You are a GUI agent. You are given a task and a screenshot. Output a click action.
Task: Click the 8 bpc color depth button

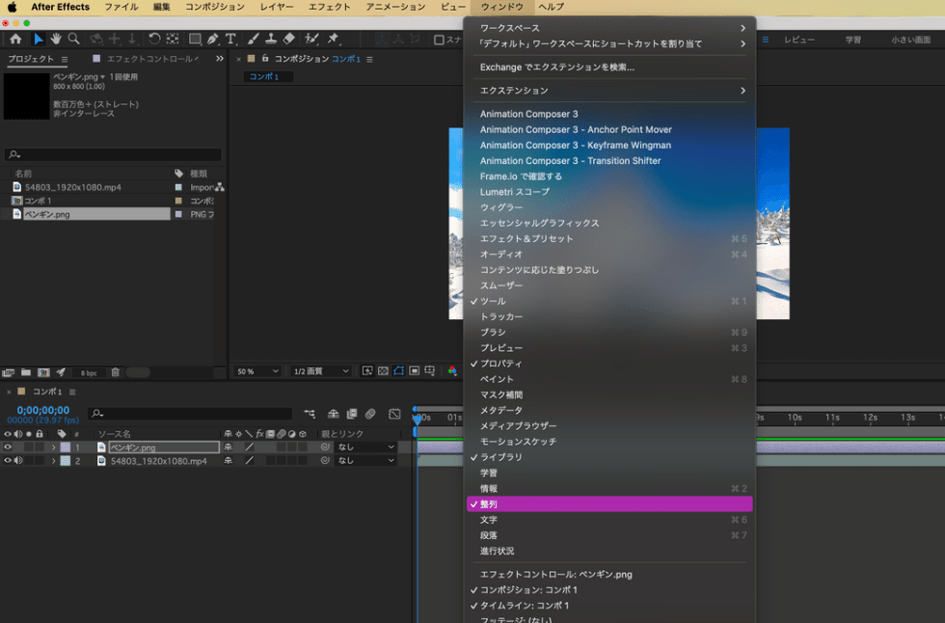(89, 373)
